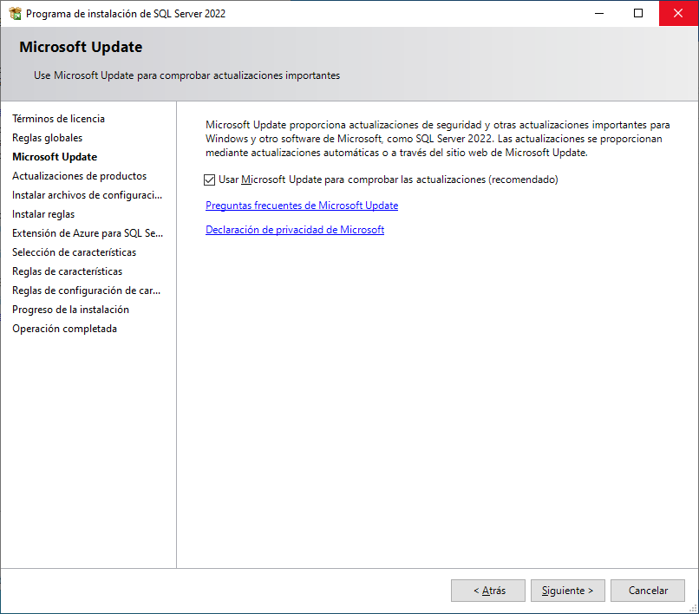Continue with the Siguiente button
This screenshot has width=699, height=614.
click(x=567, y=591)
